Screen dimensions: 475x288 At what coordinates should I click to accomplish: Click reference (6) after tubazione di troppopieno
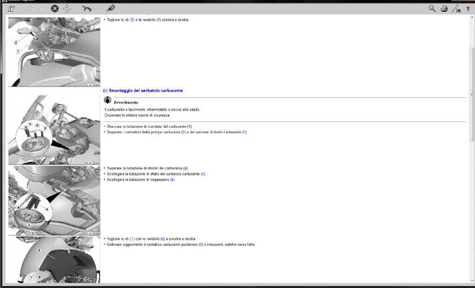tap(172, 179)
